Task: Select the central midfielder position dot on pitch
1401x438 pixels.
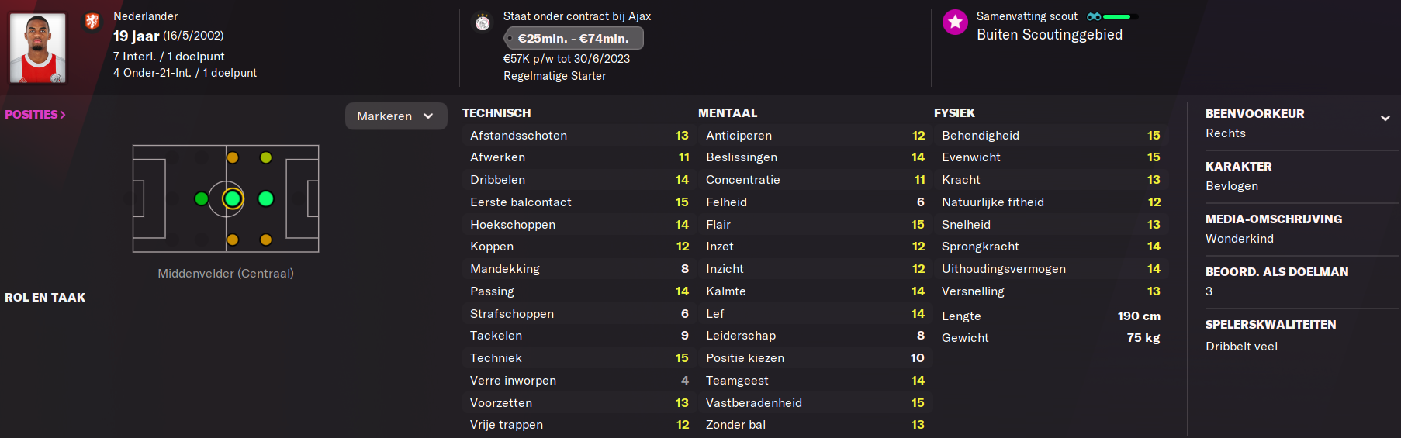Action: click(x=232, y=199)
